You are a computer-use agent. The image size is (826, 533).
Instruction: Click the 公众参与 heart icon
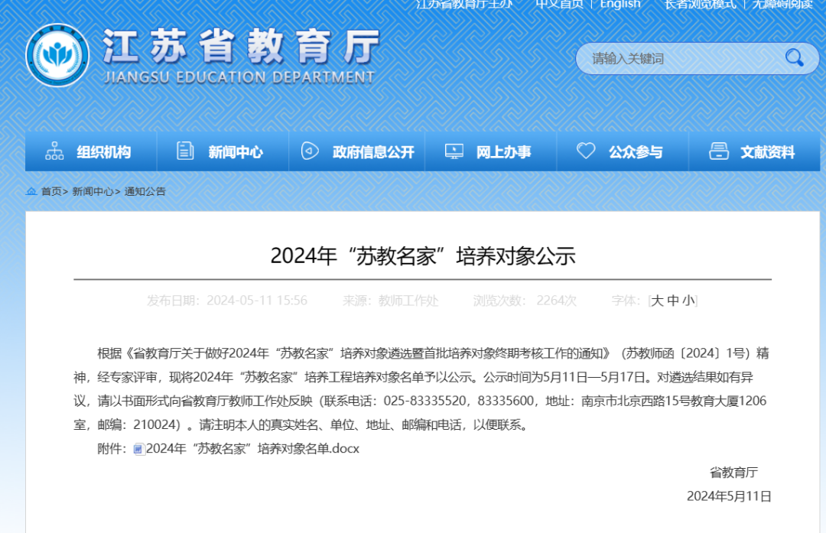point(586,151)
